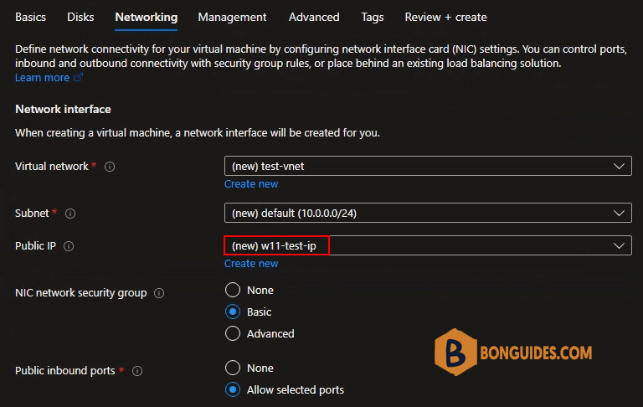Expand the Subnet dropdown

[x=427, y=213]
